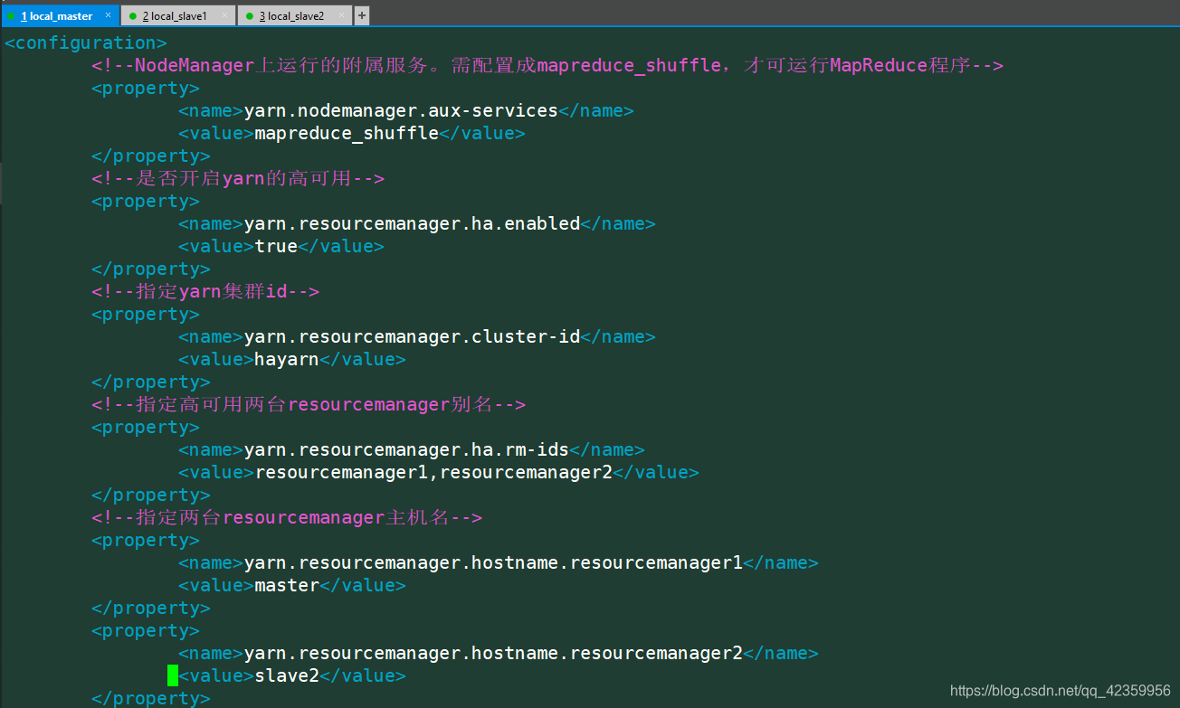Image resolution: width=1180 pixels, height=708 pixels.
Task: Click the 'master' value line
Action: (x=292, y=585)
